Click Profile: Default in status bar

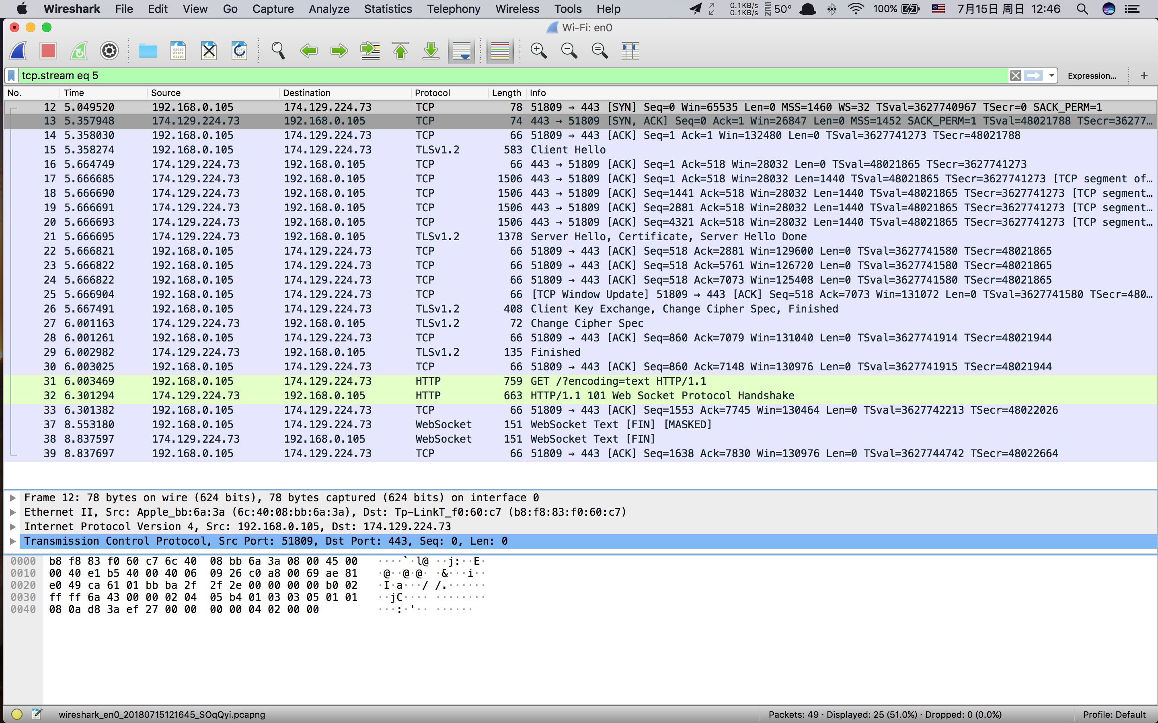[1114, 715]
